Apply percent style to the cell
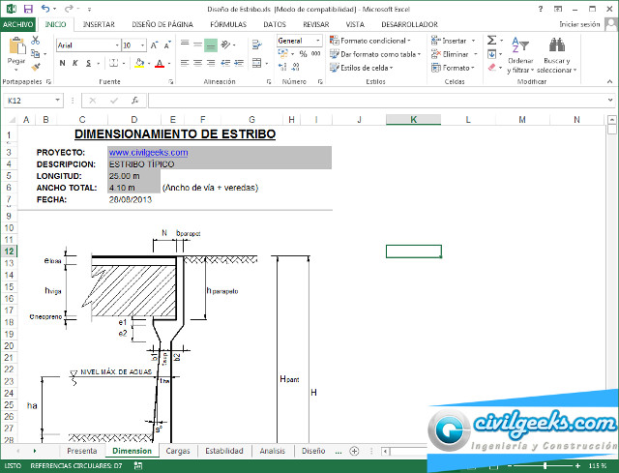 click(x=303, y=55)
